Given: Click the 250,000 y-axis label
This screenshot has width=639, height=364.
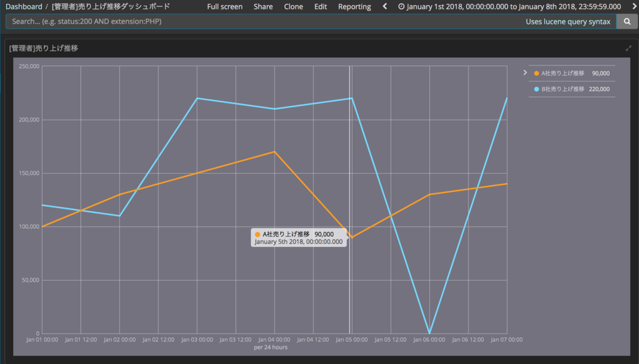Looking at the screenshot, I should [x=29, y=66].
